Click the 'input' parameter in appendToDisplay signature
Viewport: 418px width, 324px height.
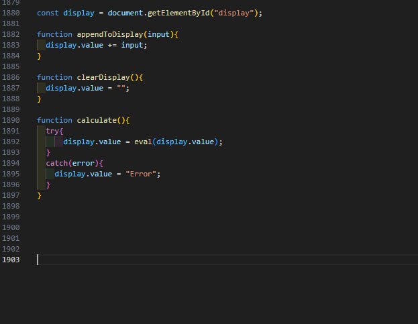(158, 34)
